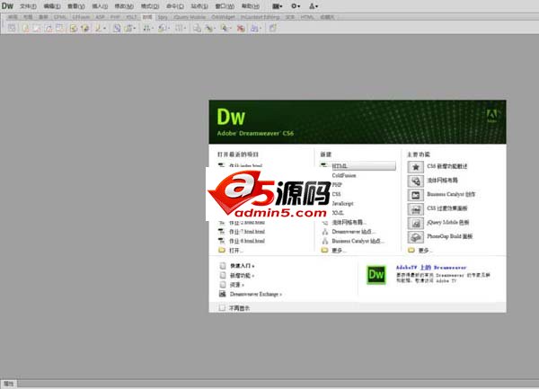The width and height of the screenshot is (539, 389).
Task: Switch to the CFForm insert tab
Action: coord(81,17)
